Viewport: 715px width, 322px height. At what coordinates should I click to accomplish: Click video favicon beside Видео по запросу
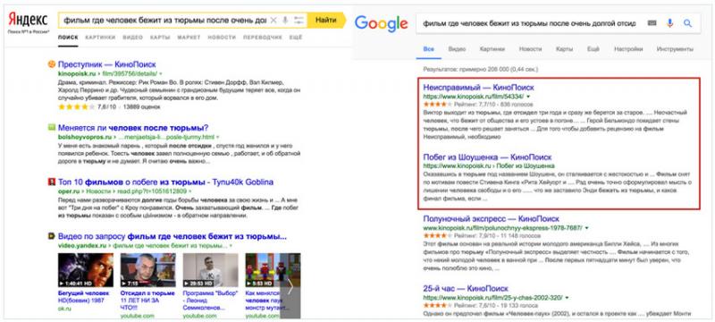(x=52, y=237)
